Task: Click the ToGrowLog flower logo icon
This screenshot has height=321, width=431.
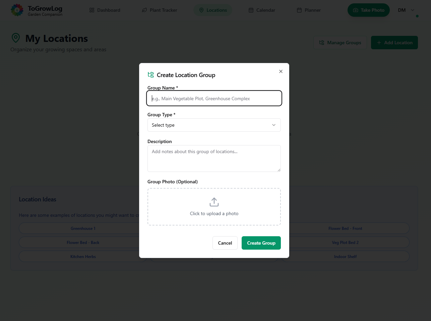Action: click(x=17, y=10)
